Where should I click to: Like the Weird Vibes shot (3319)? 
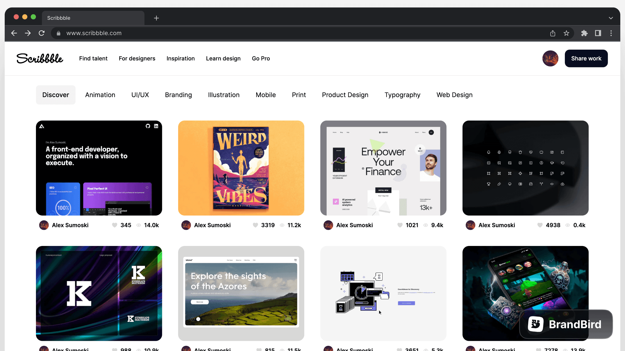255,225
